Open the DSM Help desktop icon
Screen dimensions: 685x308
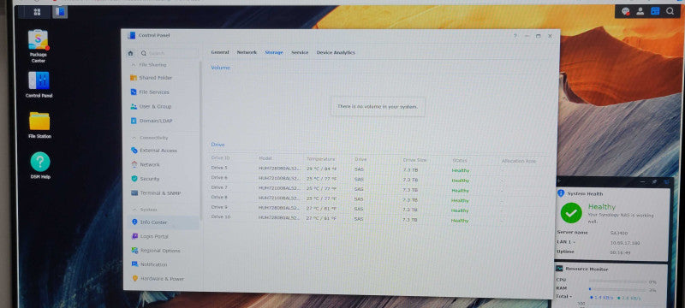[40, 166]
